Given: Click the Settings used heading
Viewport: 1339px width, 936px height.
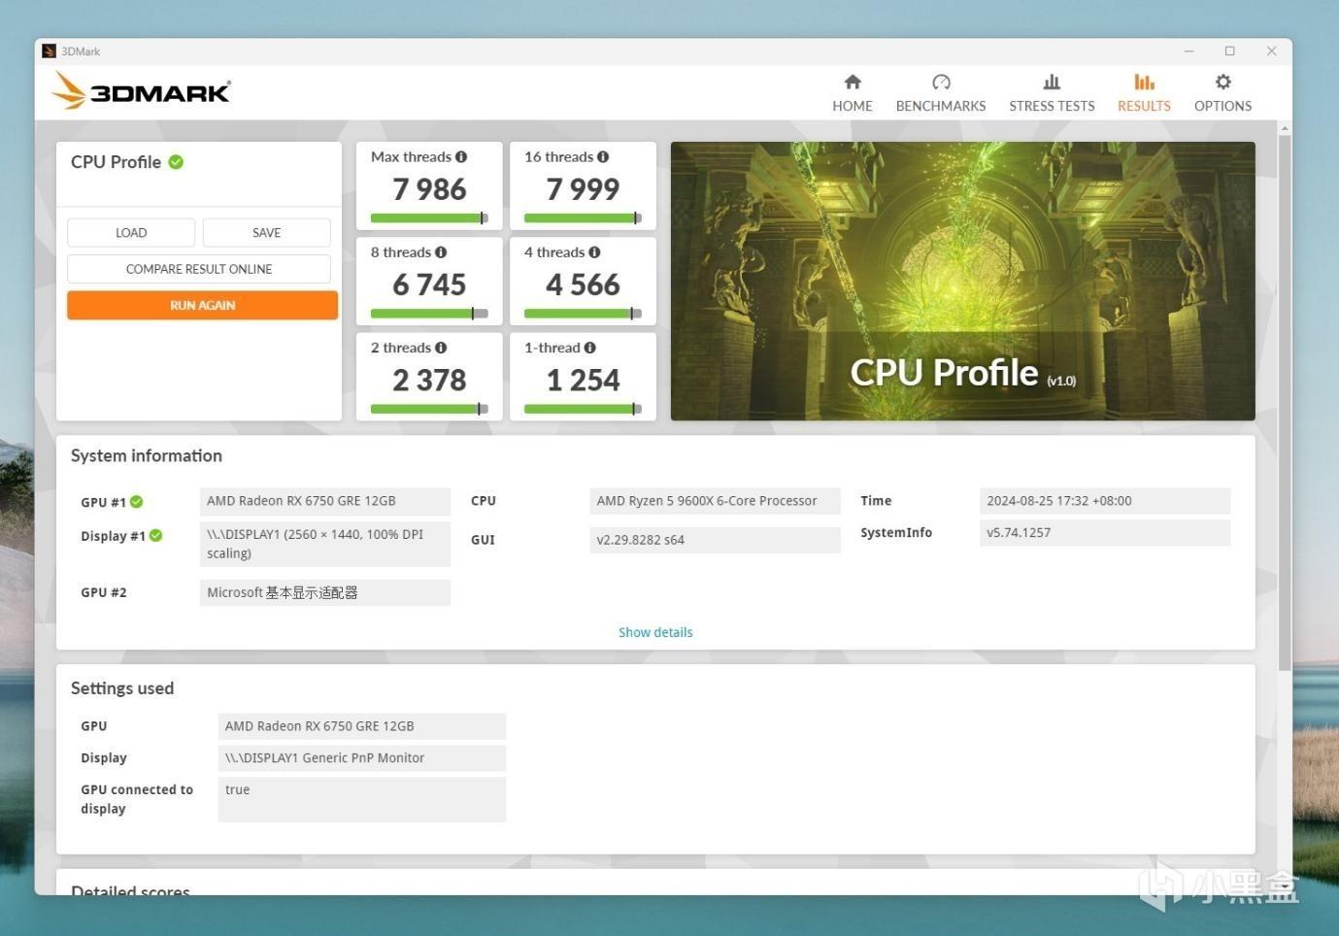Looking at the screenshot, I should click(122, 688).
